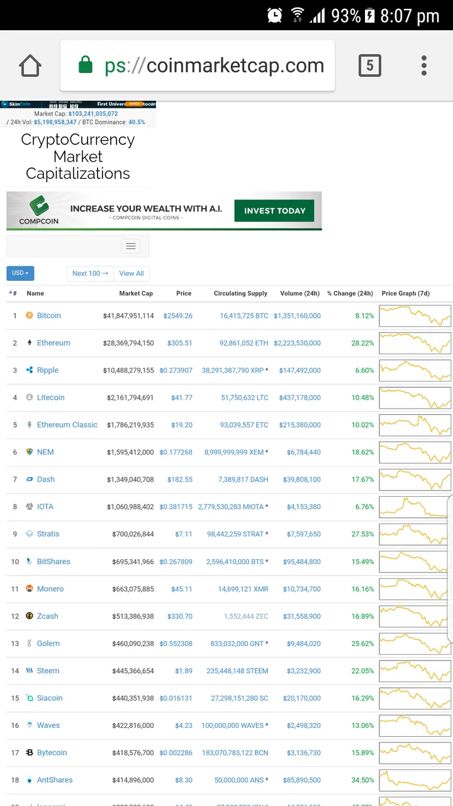Click the Ethereum Classic coin icon
This screenshot has width=453, height=806.
[x=30, y=424]
